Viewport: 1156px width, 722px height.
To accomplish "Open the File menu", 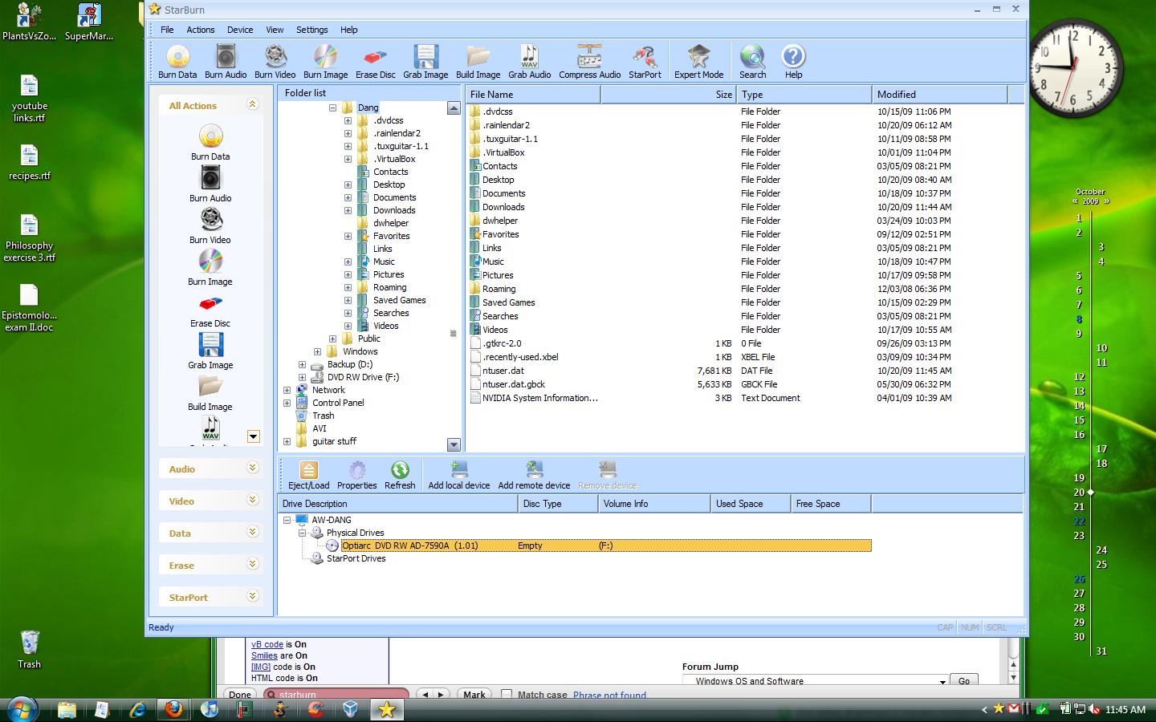I will click(x=167, y=30).
